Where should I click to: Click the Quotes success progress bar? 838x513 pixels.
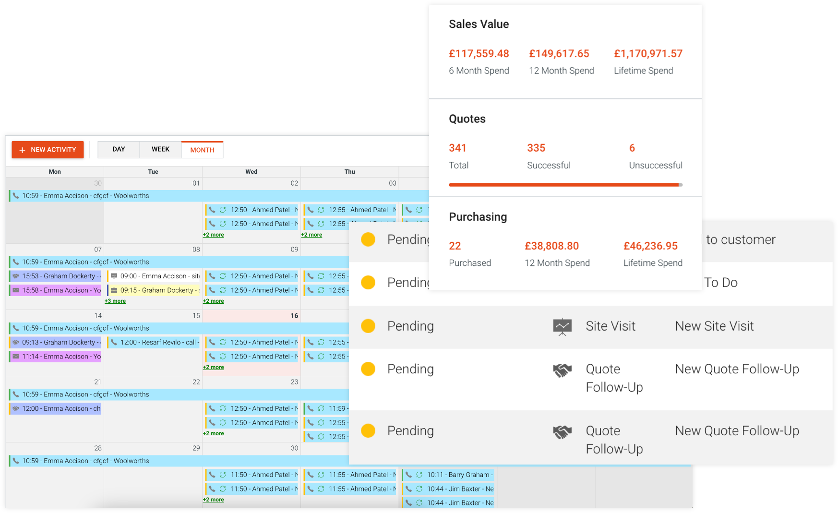(565, 185)
